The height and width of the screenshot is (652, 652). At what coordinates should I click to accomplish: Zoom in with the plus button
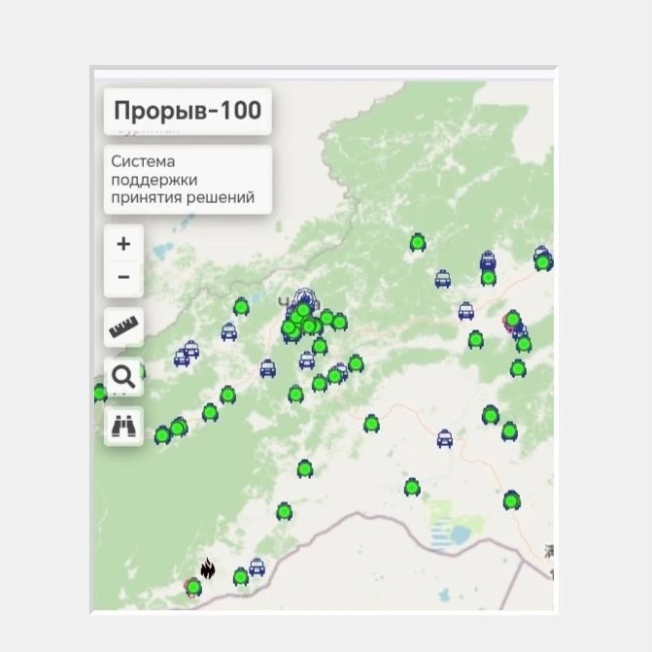click(x=123, y=244)
